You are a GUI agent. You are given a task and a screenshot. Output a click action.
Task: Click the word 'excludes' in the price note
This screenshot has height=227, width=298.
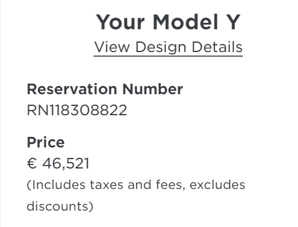point(217,185)
